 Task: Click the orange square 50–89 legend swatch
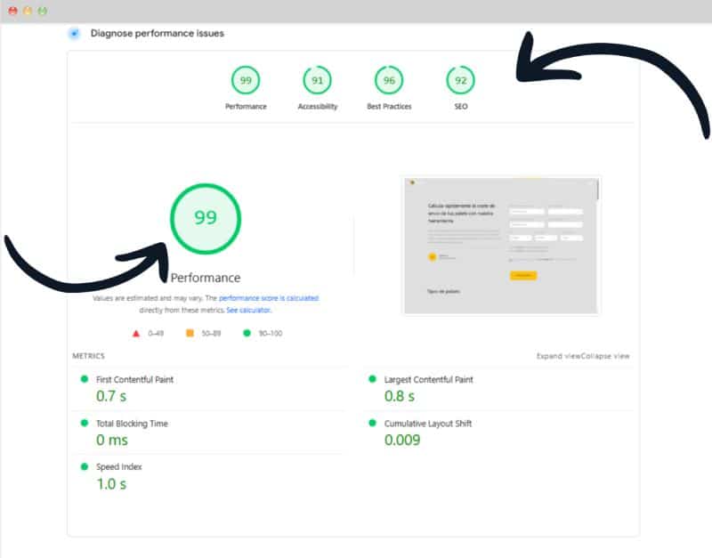pyautogui.click(x=190, y=334)
